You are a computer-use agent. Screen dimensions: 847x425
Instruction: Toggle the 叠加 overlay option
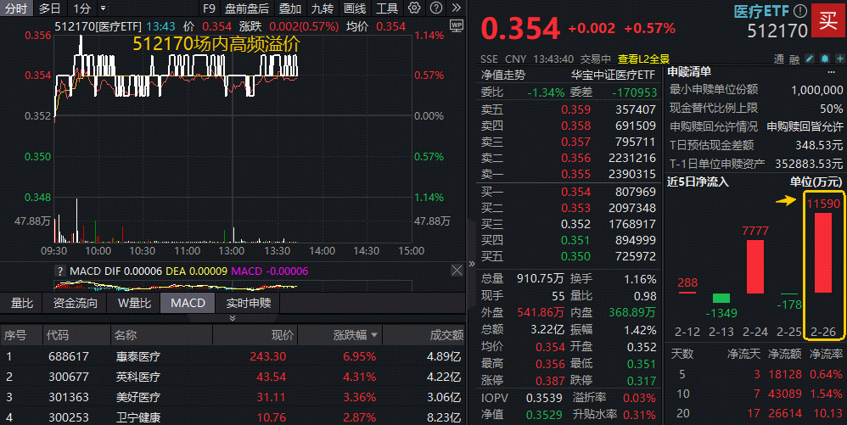(x=289, y=8)
